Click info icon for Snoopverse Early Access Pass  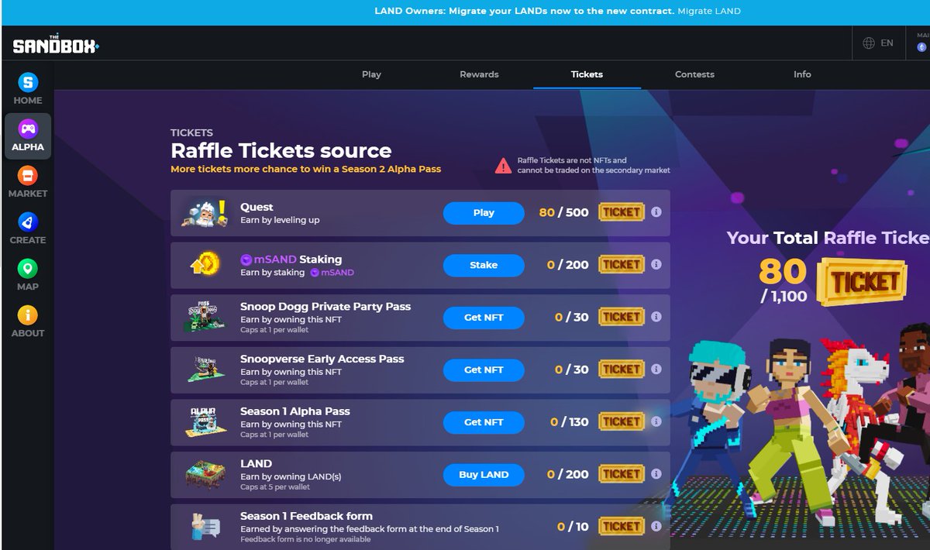[x=656, y=369]
